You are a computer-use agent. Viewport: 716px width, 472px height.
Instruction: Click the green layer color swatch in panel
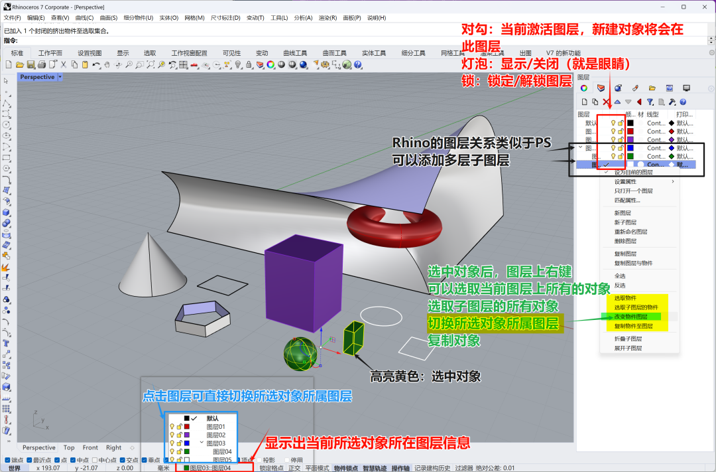coord(630,156)
